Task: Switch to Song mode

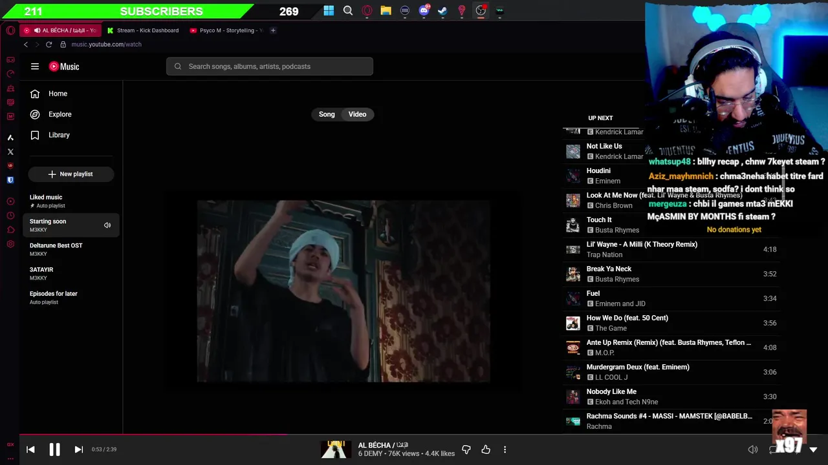Action: [327, 114]
